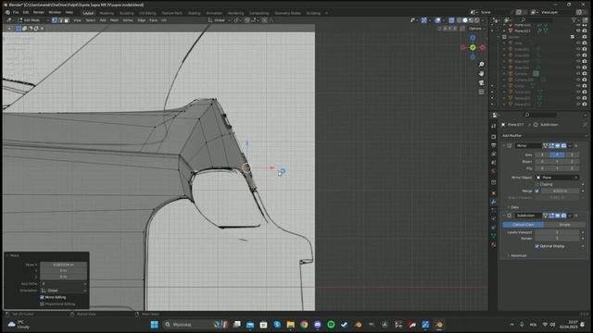Open the File menu
Viewport: 593px width, 333px height.
pos(16,12)
